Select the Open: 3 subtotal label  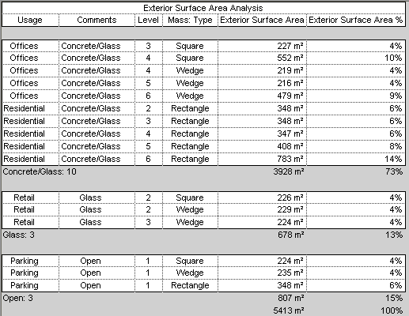point(17,298)
